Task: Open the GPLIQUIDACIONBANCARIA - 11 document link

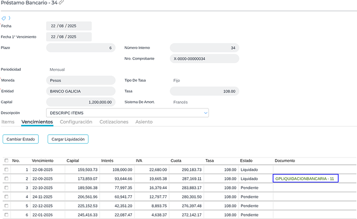Action: pos(305,178)
